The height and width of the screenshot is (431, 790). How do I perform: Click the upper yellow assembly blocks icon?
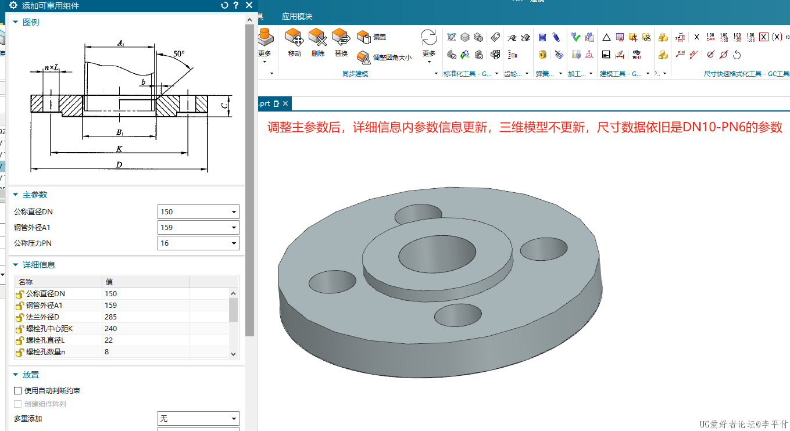point(663,37)
